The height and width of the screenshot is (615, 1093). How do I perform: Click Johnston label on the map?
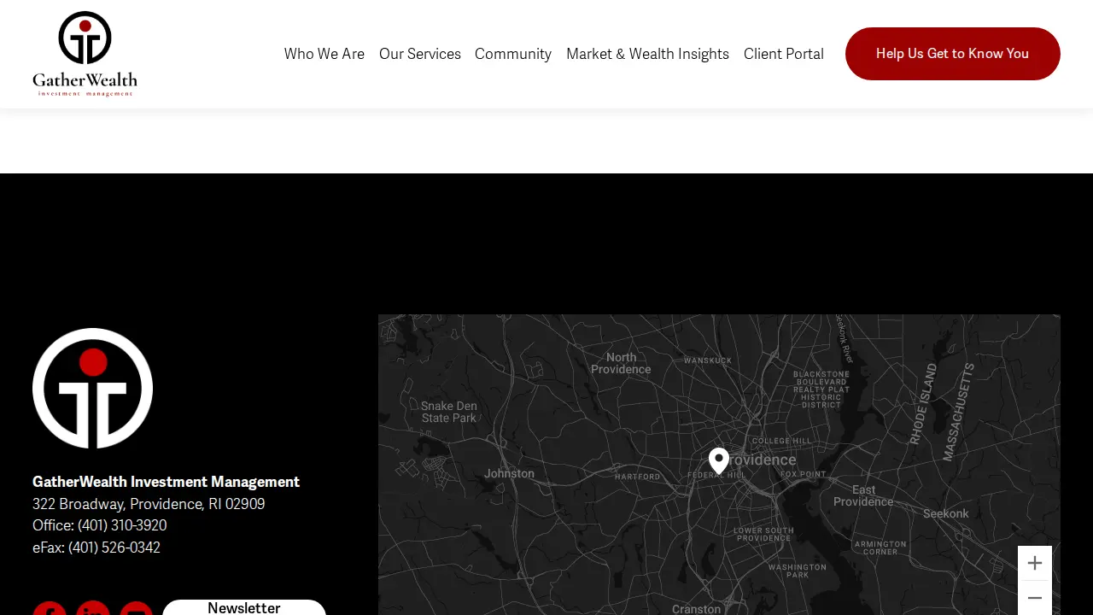[509, 473]
